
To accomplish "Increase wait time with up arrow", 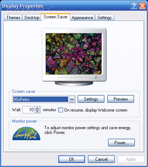I will (37, 108).
